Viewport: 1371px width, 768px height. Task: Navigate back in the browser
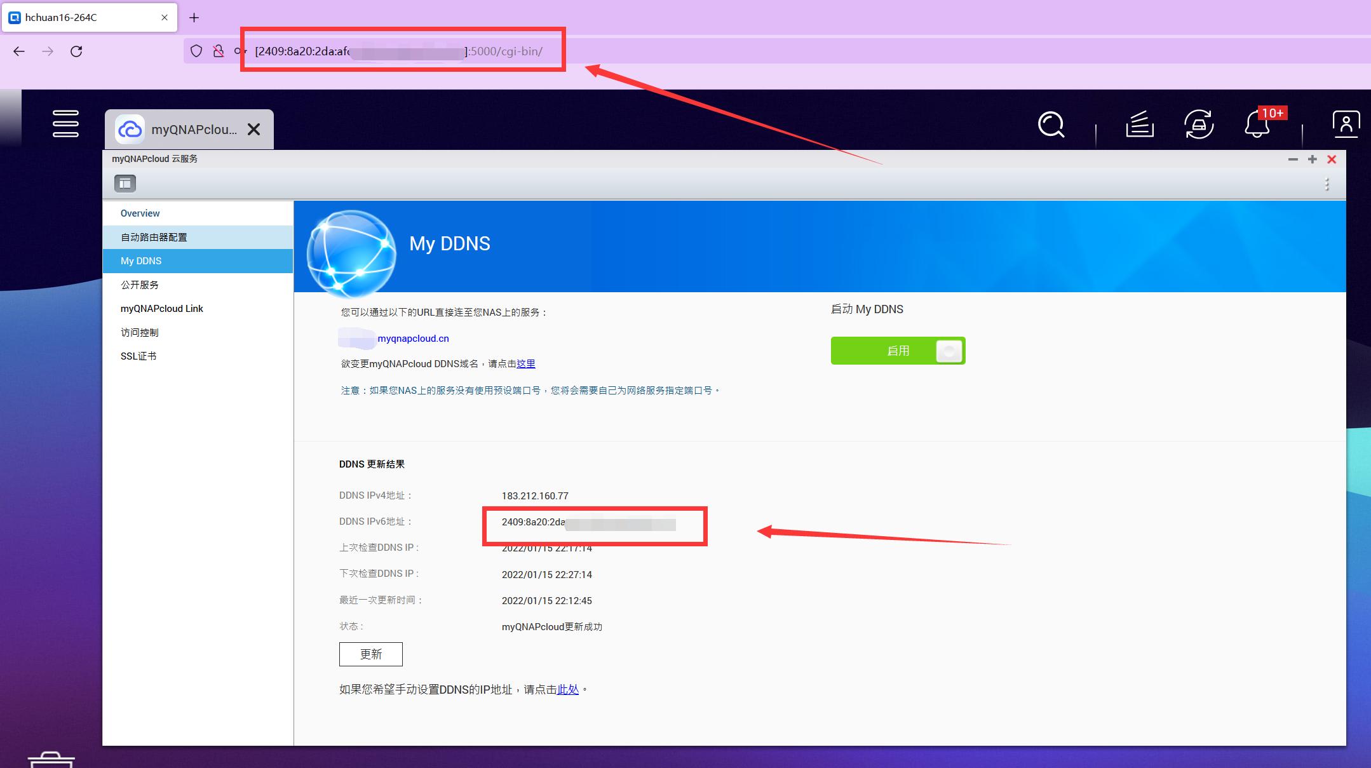click(19, 51)
